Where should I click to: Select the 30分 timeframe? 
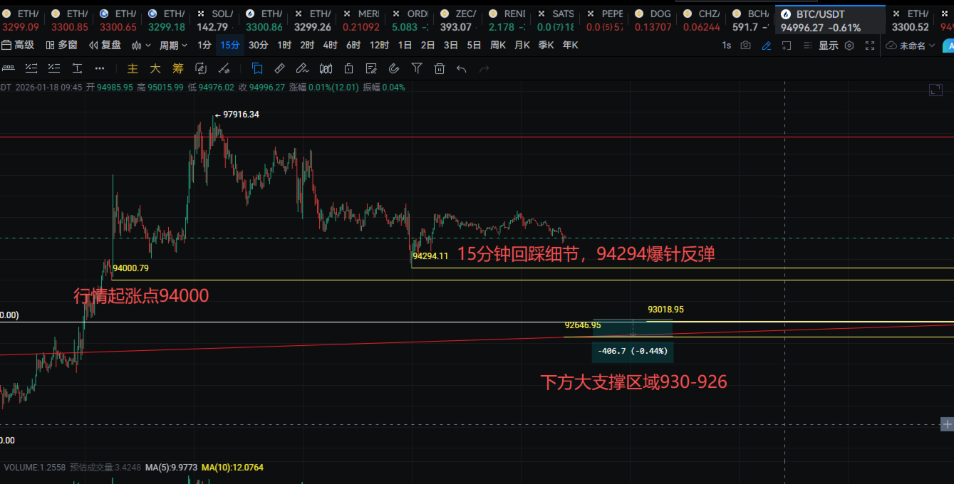coord(258,45)
